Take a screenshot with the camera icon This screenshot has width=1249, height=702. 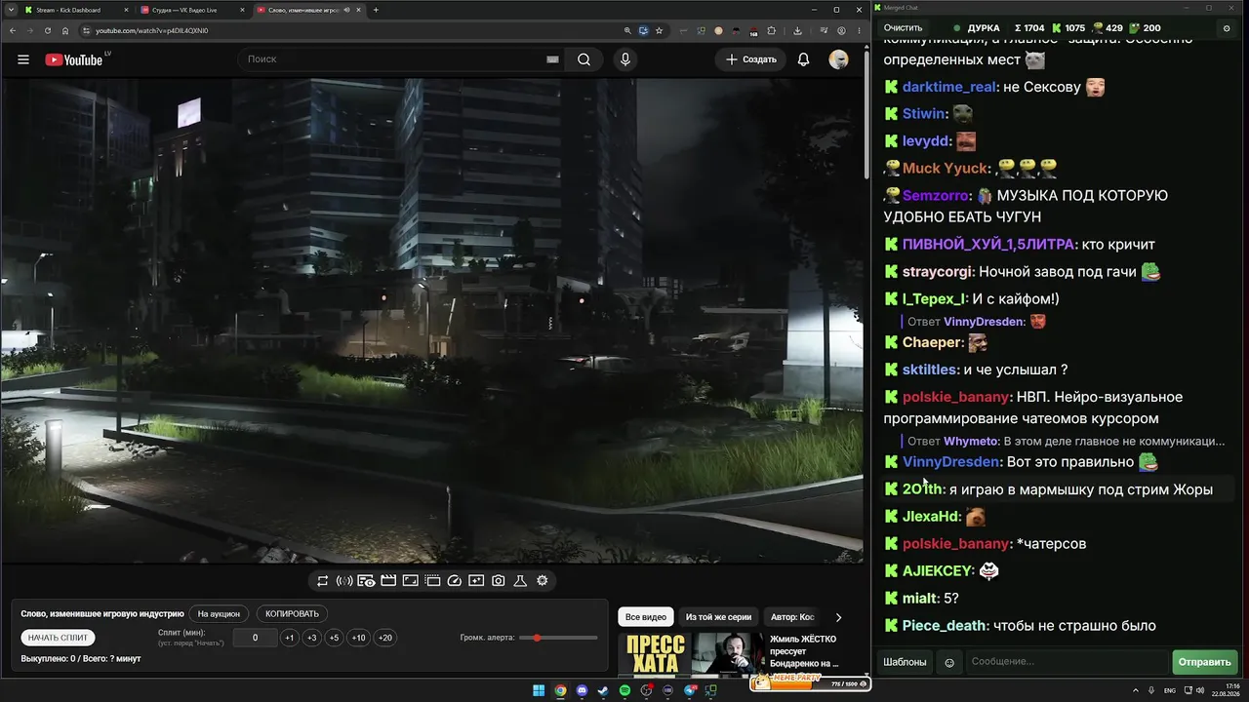(499, 581)
